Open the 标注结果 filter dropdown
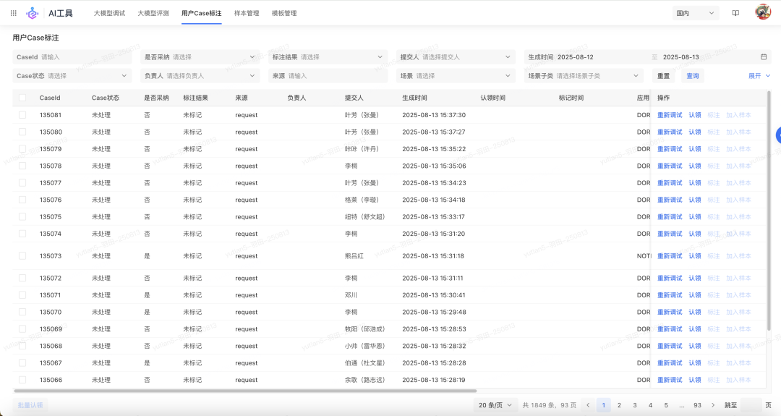The height and width of the screenshot is (416, 781). click(328, 57)
